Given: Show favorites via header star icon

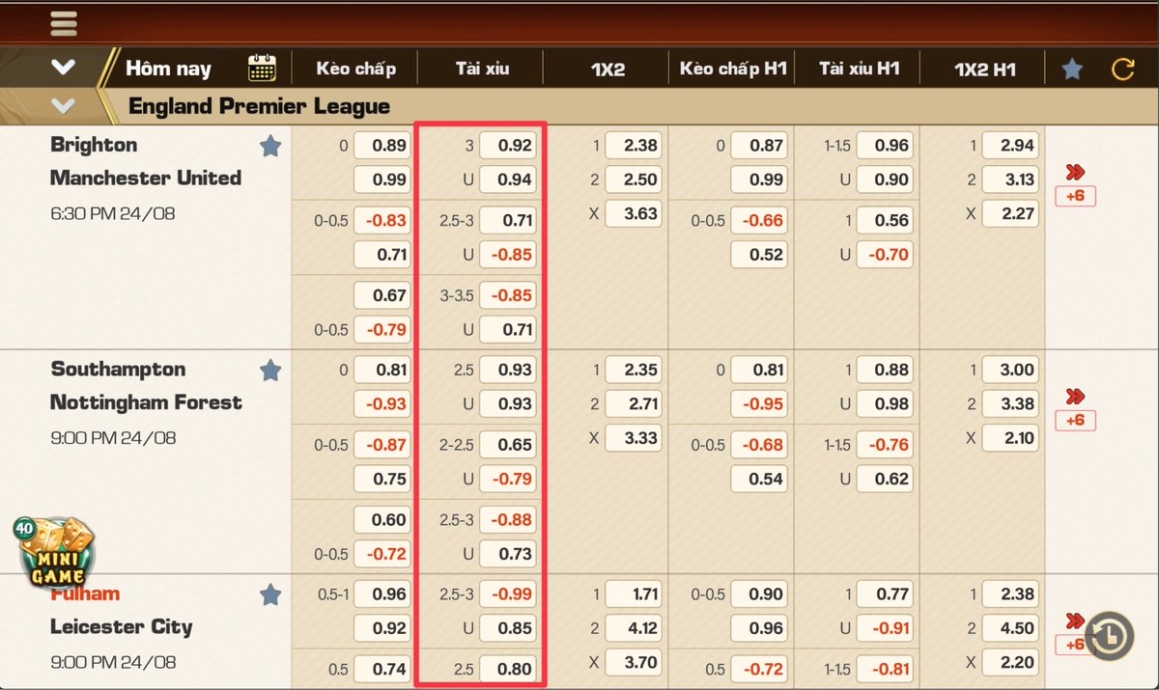Looking at the screenshot, I should tap(1072, 69).
